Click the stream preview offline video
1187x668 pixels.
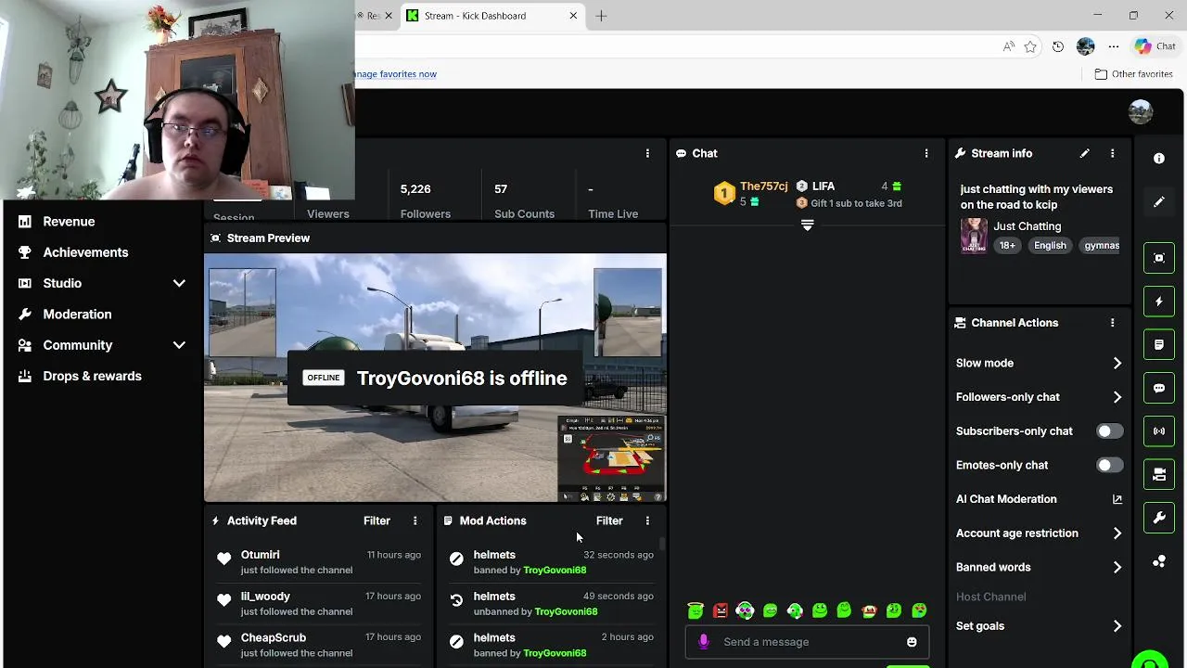point(435,379)
